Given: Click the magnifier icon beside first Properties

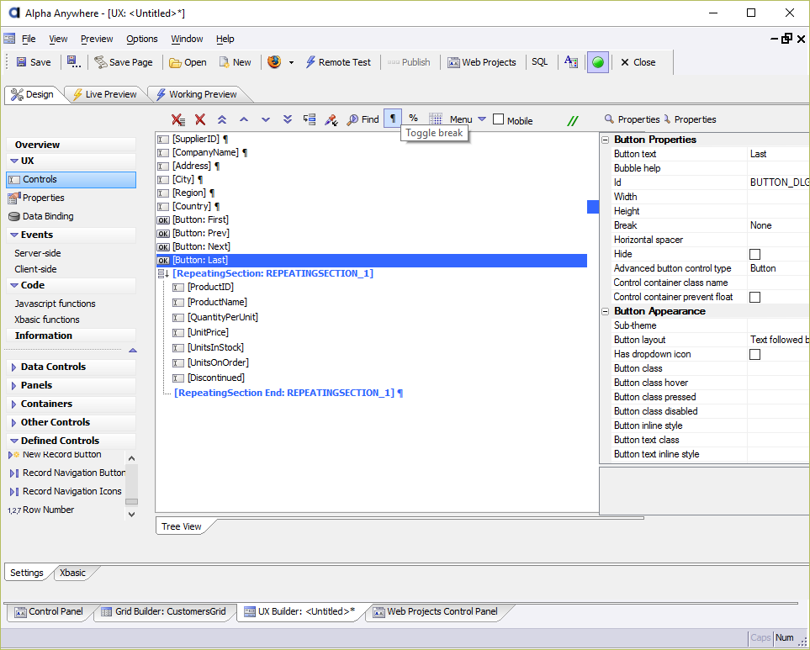Looking at the screenshot, I should 609,119.
